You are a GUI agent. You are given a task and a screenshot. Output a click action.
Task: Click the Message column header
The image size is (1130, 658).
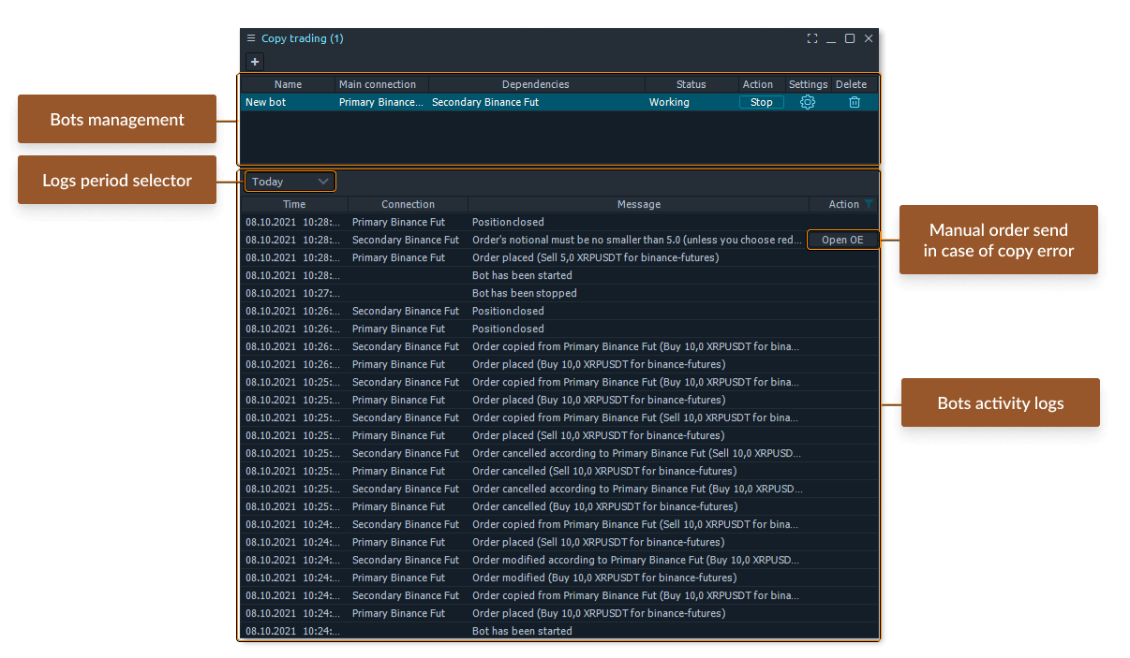638,204
